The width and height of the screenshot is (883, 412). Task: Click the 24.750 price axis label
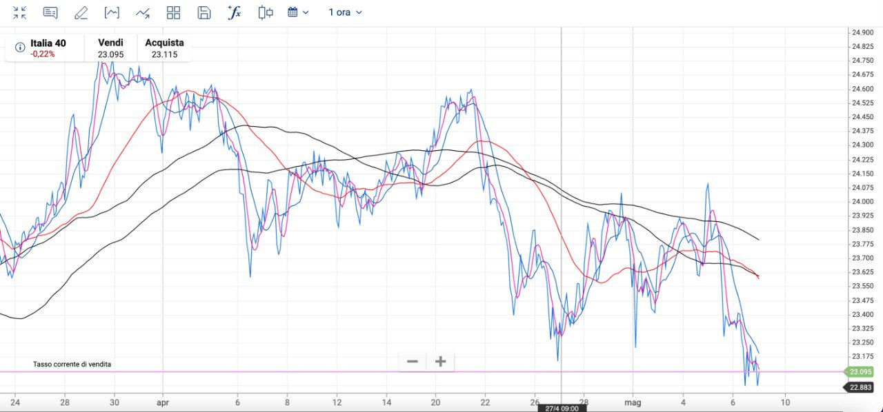tap(862, 61)
